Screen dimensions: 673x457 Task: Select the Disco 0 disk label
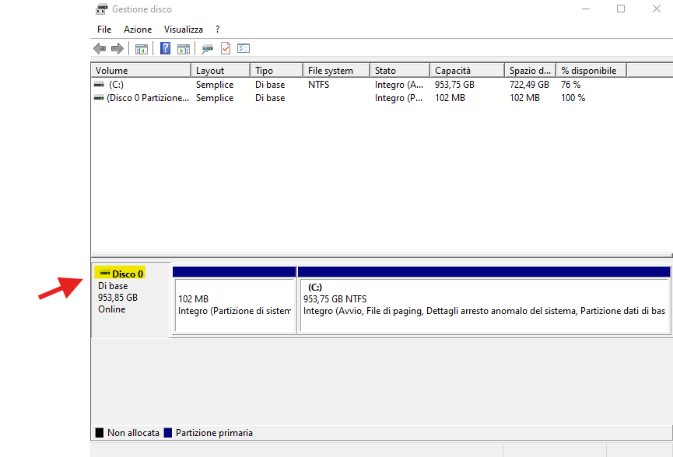(x=128, y=274)
